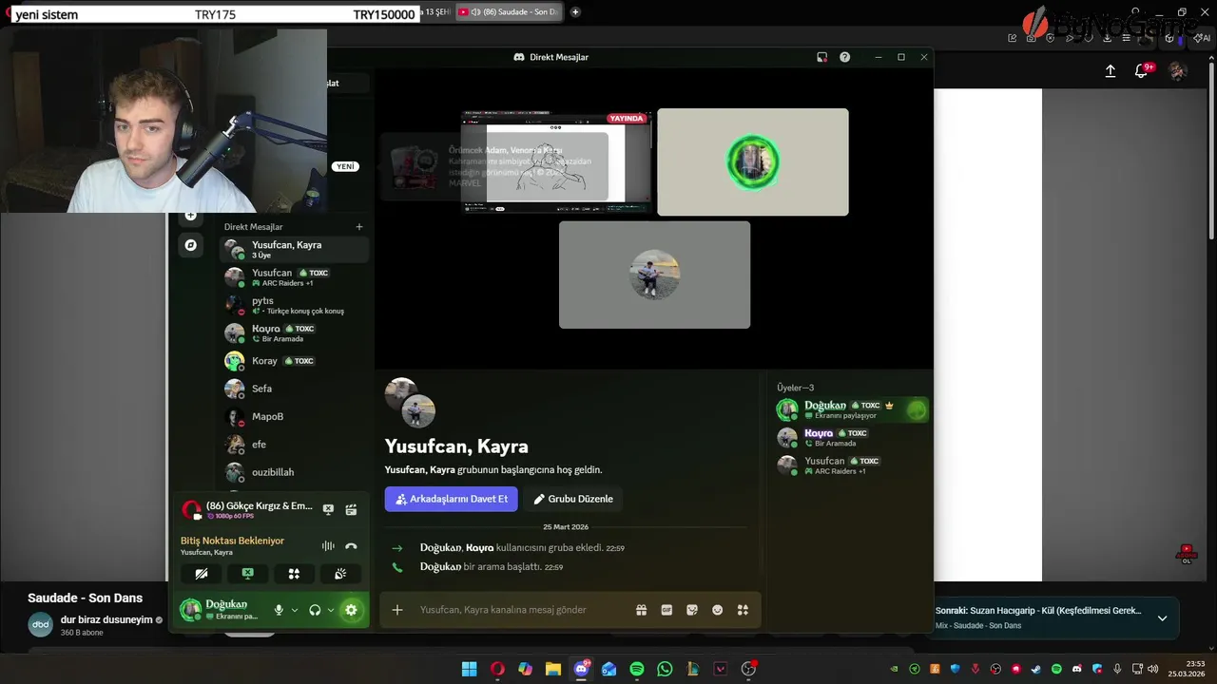Open the emoji picker

tap(718, 610)
